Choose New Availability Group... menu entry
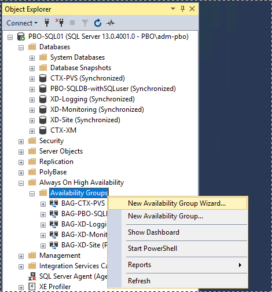The image size is (272, 292). coord(178,216)
